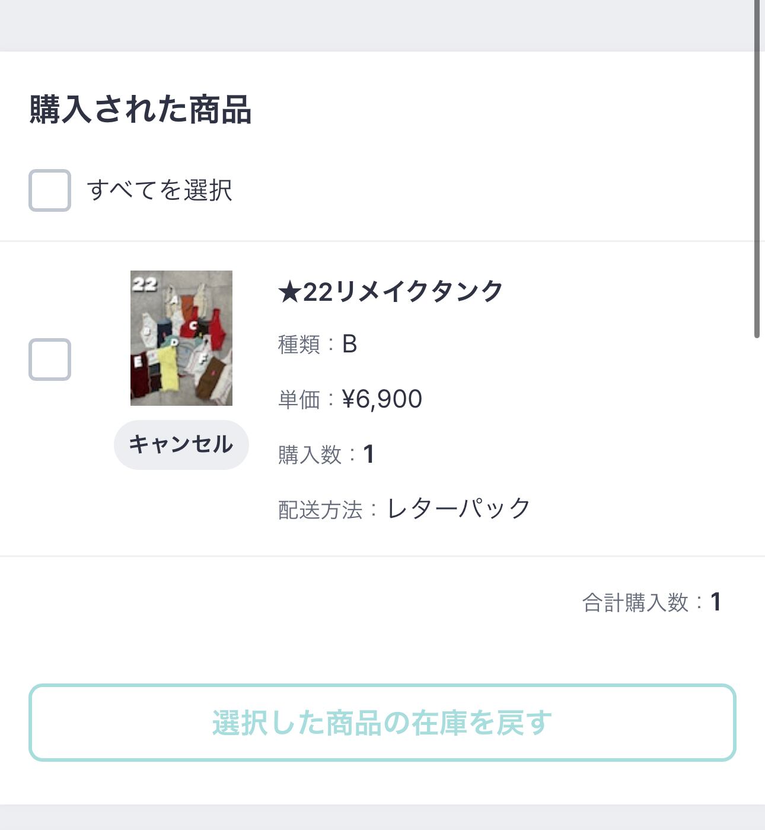The height and width of the screenshot is (830, 765).
Task: Tap letter "C" on the red tank
Action: [x=193, y=325]
